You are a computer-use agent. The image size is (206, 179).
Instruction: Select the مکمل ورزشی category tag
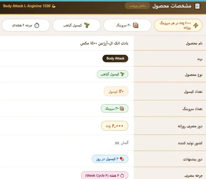click(x=137, y=6)
